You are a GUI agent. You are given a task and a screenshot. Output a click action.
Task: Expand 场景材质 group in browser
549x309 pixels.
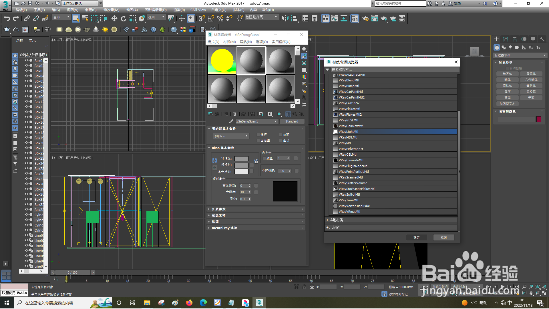(x=391, y=220)
